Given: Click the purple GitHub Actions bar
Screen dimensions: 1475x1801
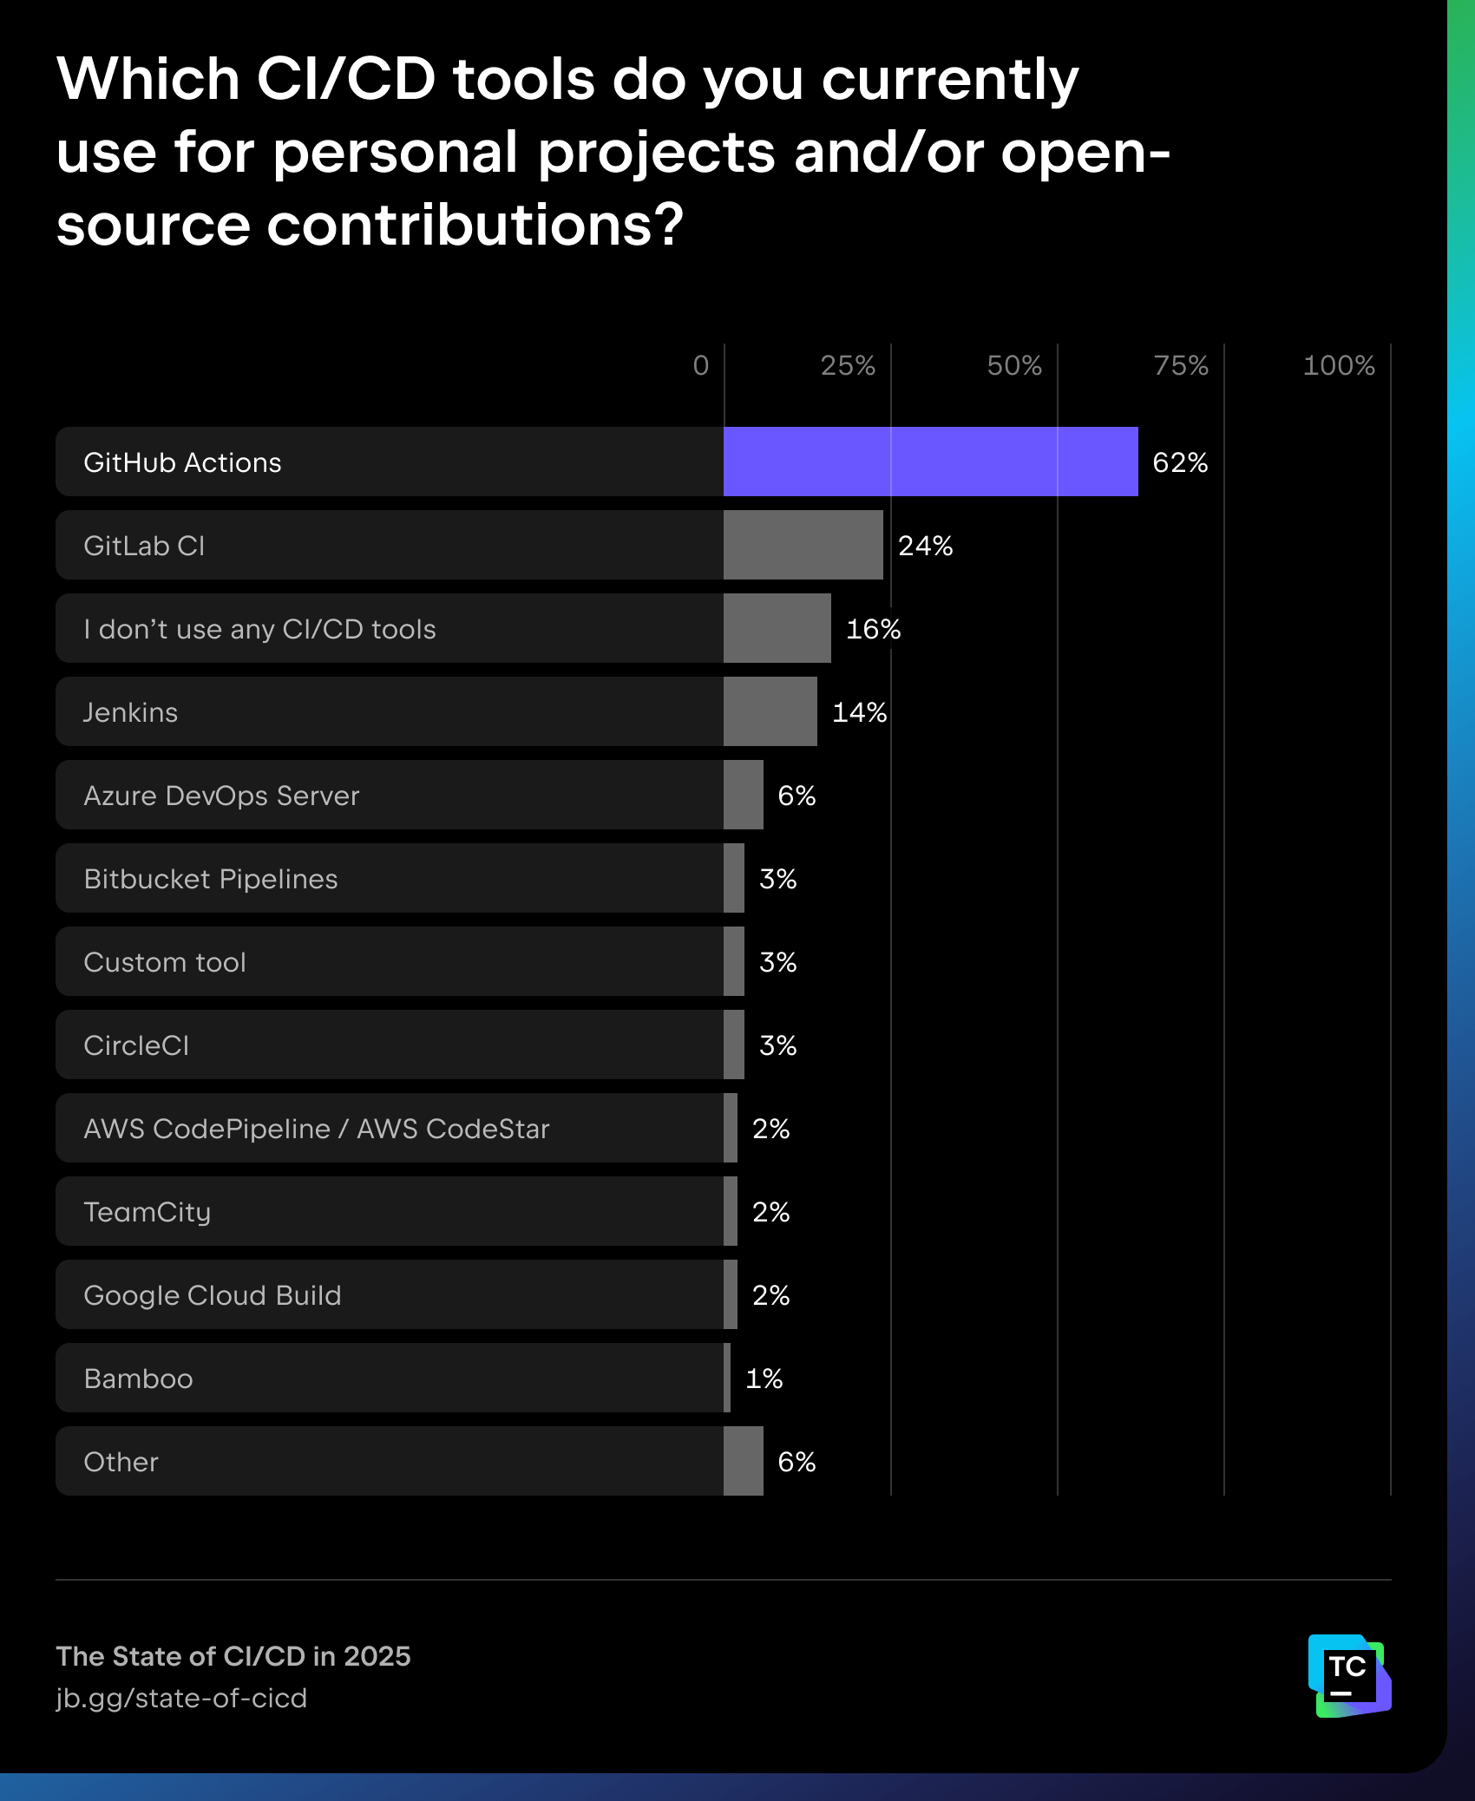Looking at the screenshot, I should pos(930,462).
